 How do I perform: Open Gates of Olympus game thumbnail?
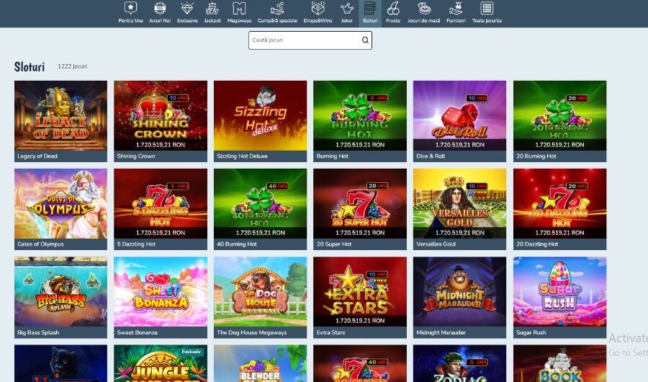[60, 203]
